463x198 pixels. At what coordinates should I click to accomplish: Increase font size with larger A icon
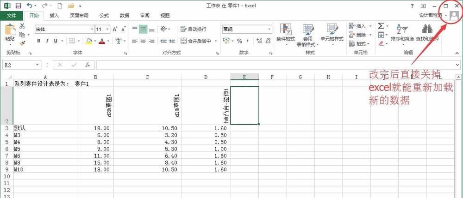(x=115, y=29)
